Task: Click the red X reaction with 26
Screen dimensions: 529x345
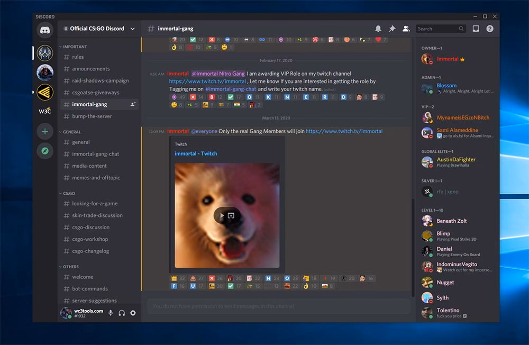Action: (216, 278)
